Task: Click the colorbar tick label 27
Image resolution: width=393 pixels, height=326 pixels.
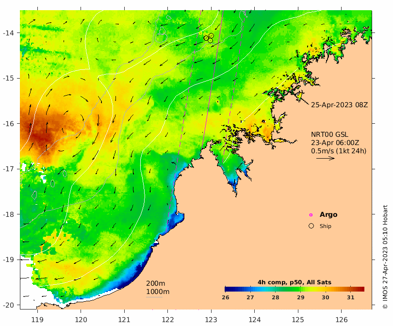Action: click(250, 297)
